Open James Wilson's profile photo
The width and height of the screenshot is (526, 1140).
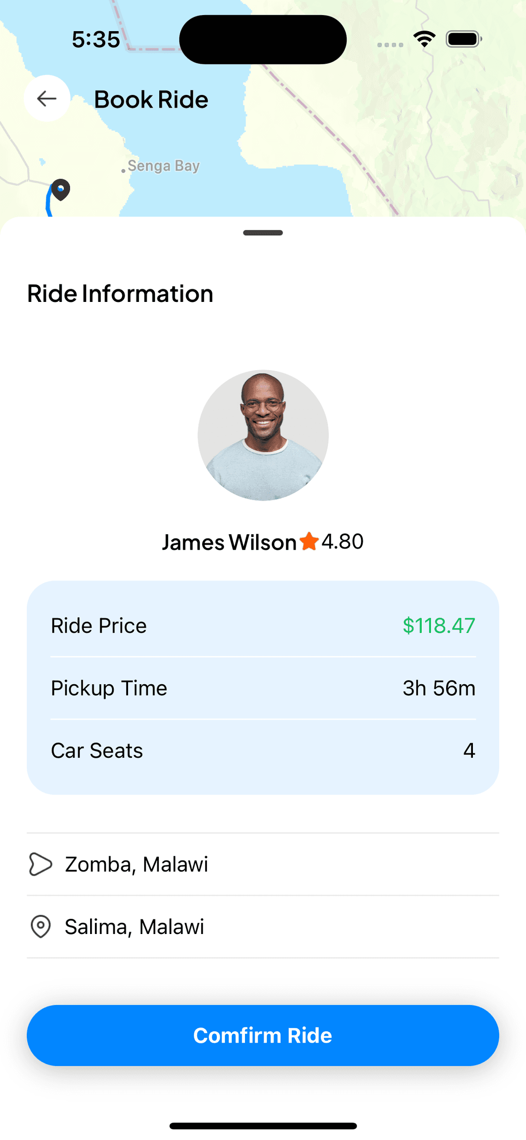pos(263,435)
